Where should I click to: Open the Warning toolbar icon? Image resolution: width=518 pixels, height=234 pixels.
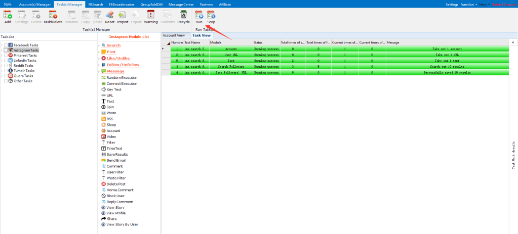pos(151,15)
